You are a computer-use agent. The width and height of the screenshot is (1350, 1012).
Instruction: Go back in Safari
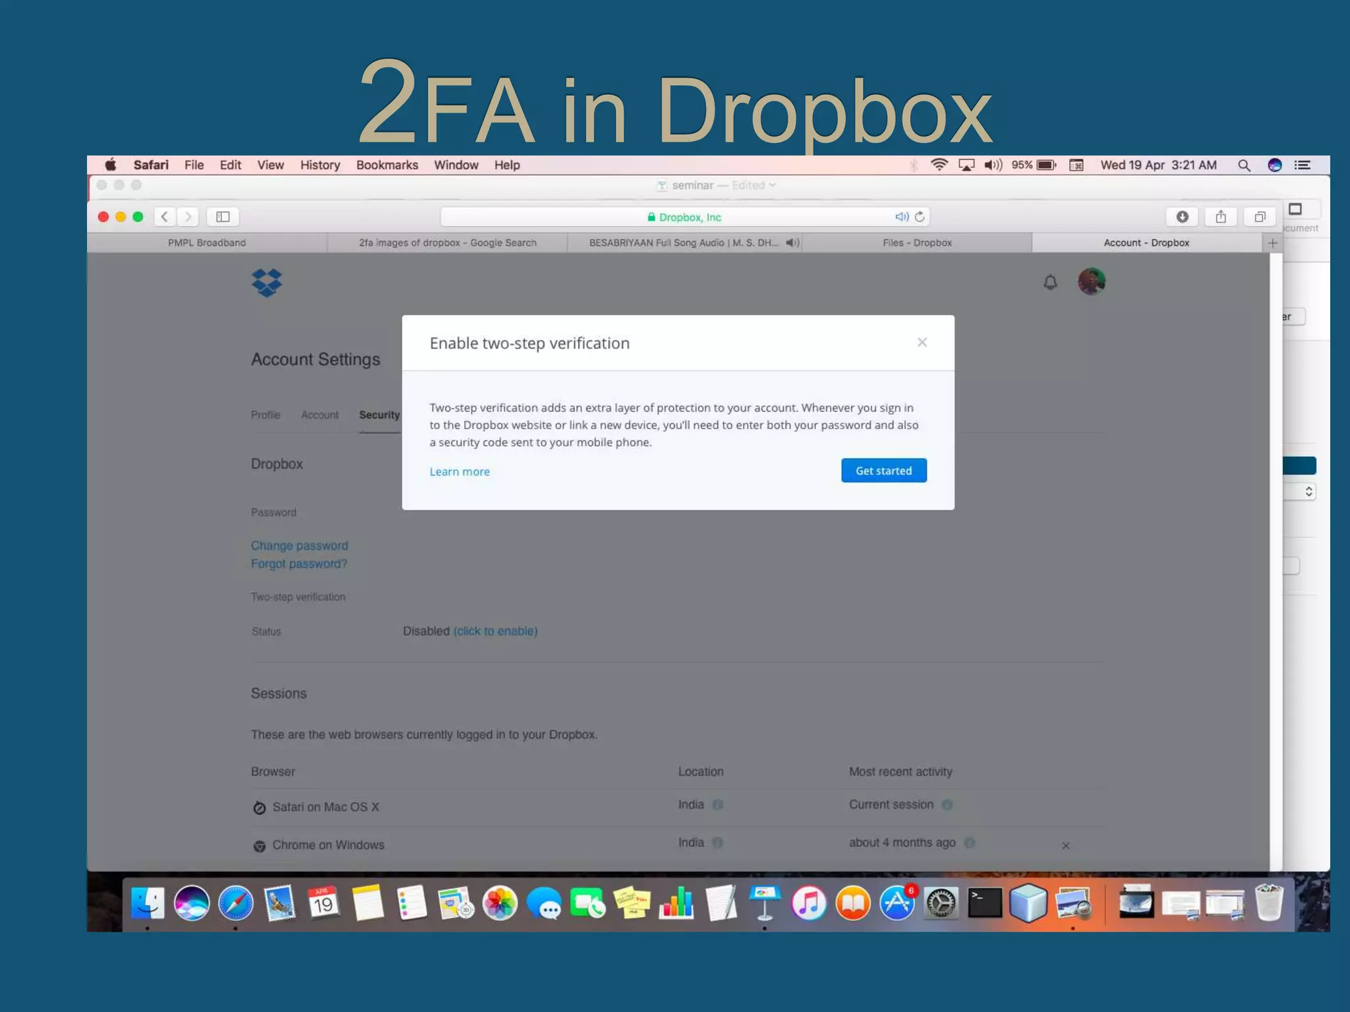coord(165,217)
